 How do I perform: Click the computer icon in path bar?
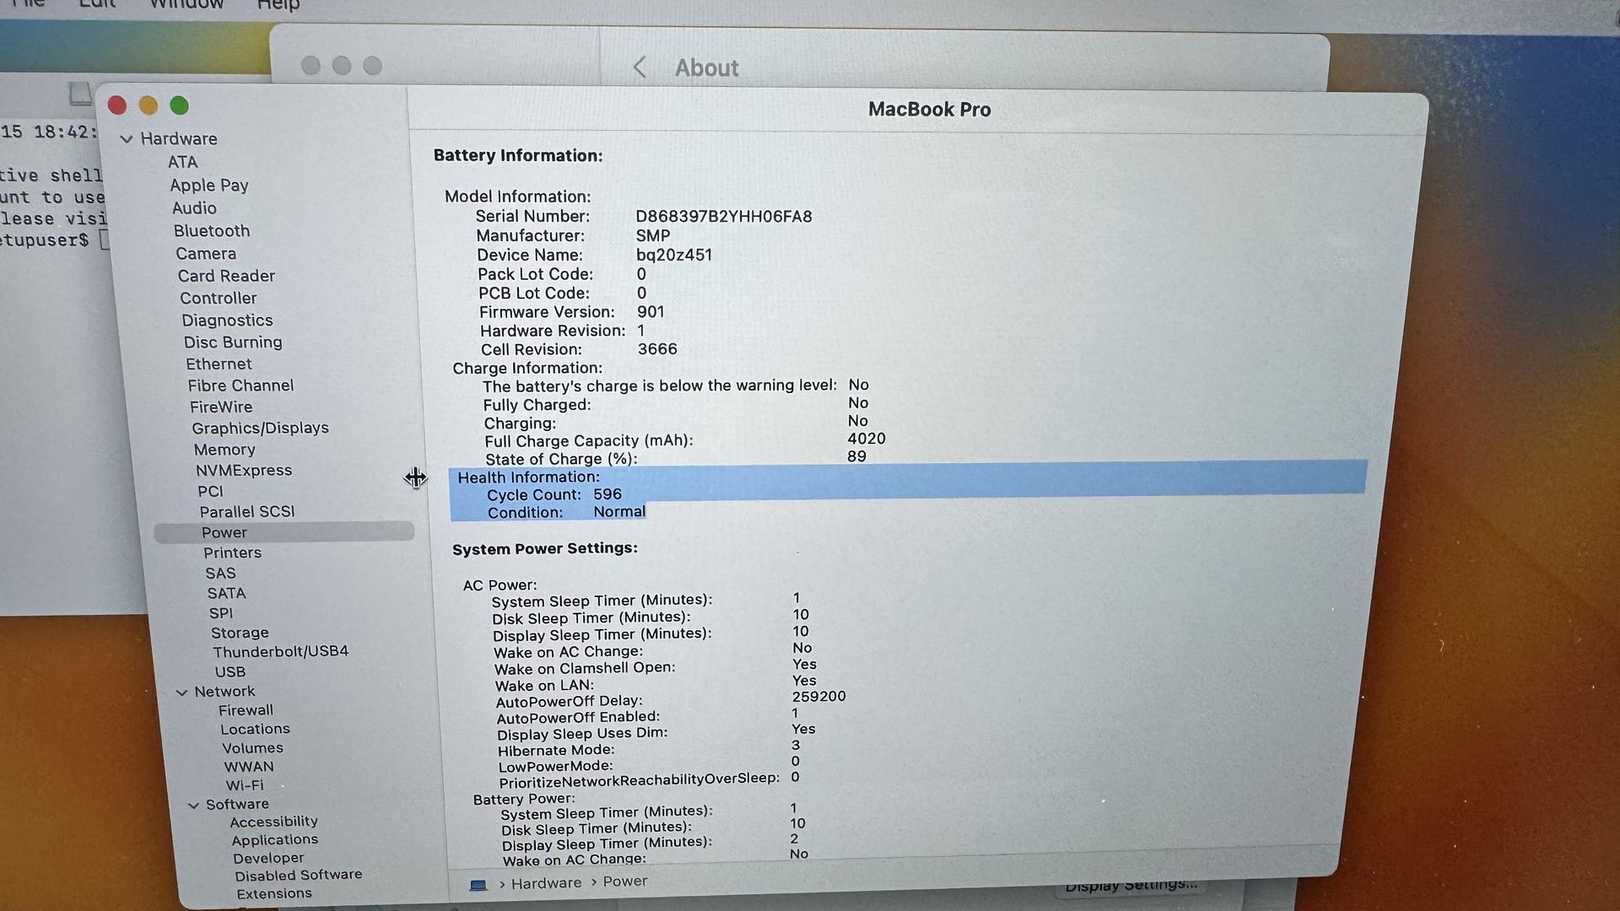point(478,885)
